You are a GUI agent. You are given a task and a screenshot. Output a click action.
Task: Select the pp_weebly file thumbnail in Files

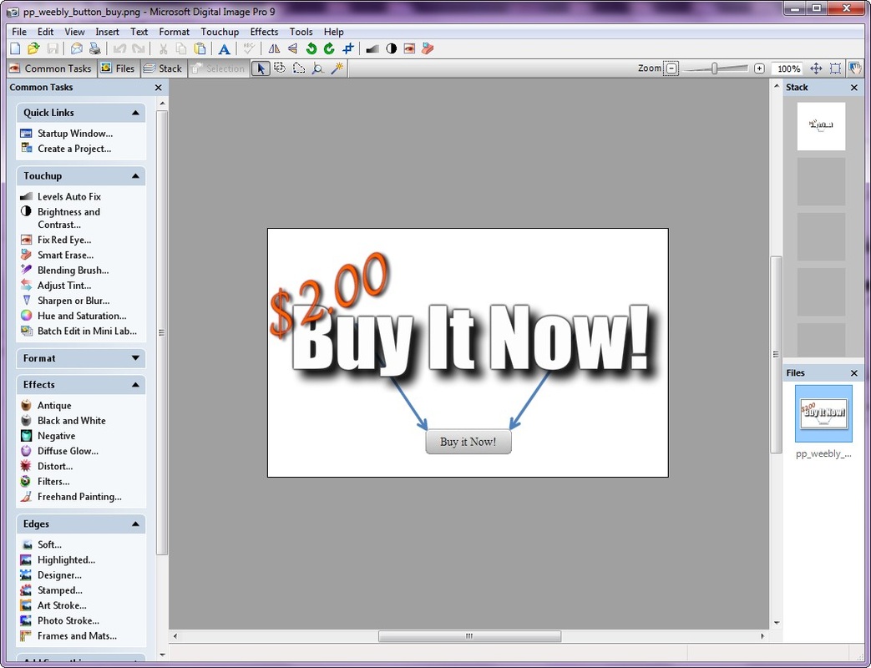coord(823,413)
